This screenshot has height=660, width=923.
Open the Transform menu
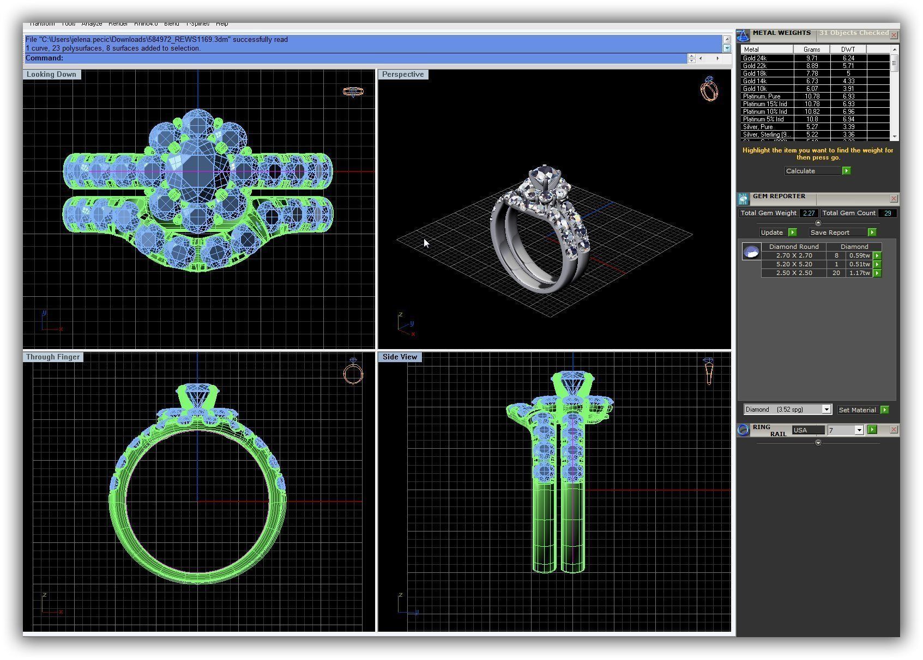[x=42, y=25]
